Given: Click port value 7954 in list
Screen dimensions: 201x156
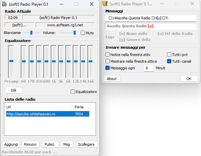Looking at the screenshot, I should tap(79, 114).
